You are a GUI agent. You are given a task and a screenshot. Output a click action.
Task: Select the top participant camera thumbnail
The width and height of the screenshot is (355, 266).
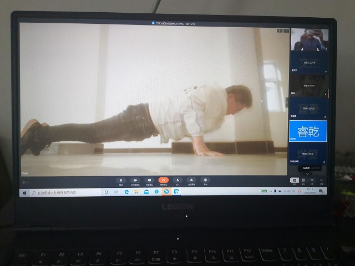click(x=308, y=39)
